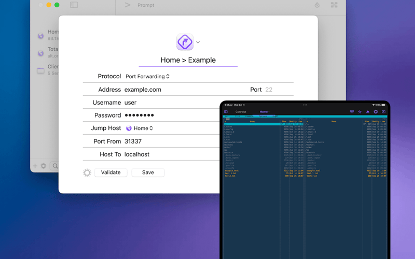Click the keyboard icon in iPad toolbar
Image resolution: width=415 pixels, height=259 pixels.
coord(352,112)
